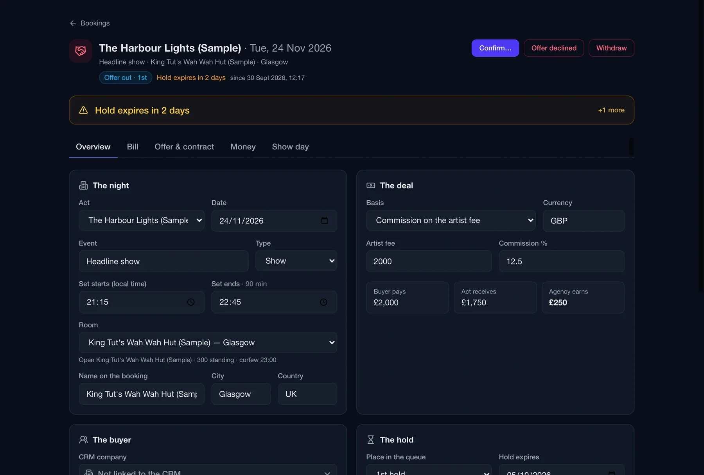Image resolution: width=704 pixels, height=475 pixels.
Task: Open the Basis commission dropdown
Action: click(x=451, y=220)
